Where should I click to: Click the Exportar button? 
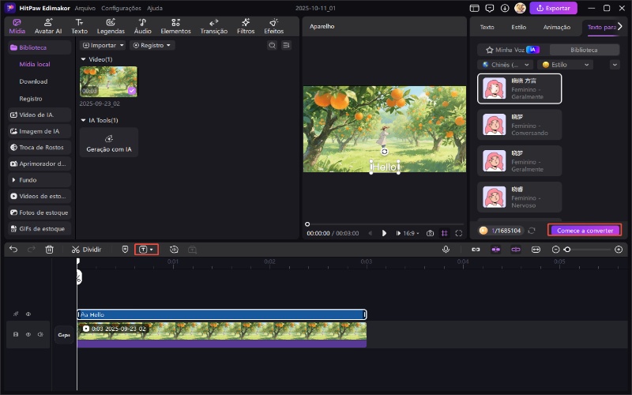(553, 9)
